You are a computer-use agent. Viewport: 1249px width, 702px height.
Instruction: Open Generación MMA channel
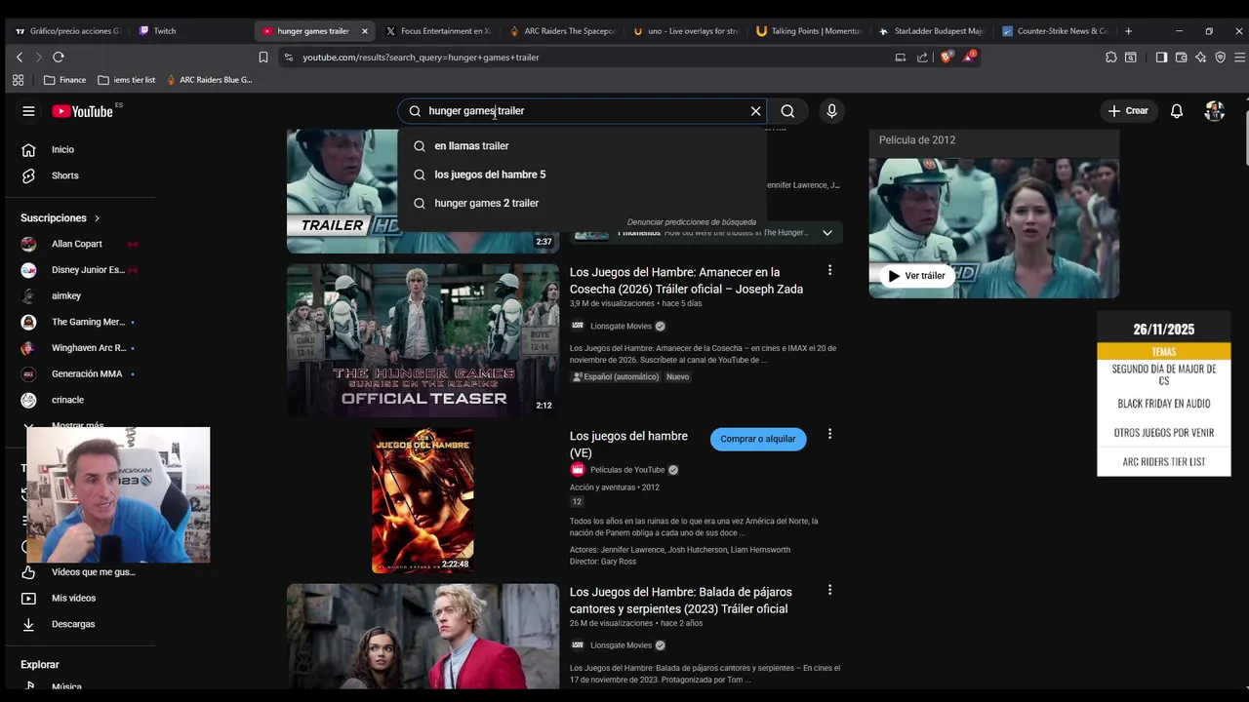coord(83,373)
